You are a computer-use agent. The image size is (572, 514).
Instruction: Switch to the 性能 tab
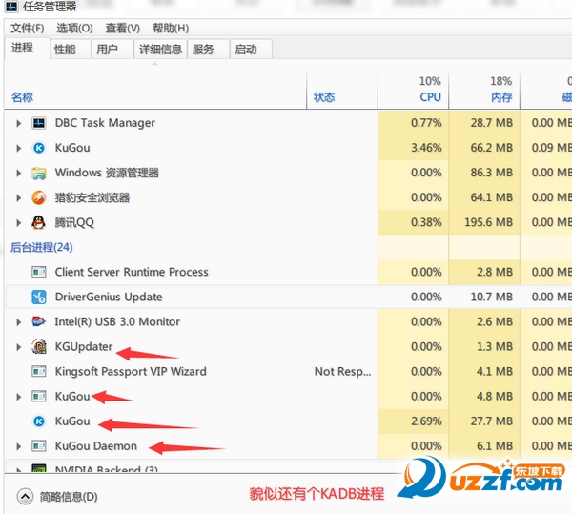click(x=70, y=49)
